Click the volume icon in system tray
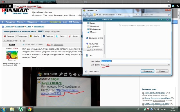The image size is (180, 112). tap(165, 109)
